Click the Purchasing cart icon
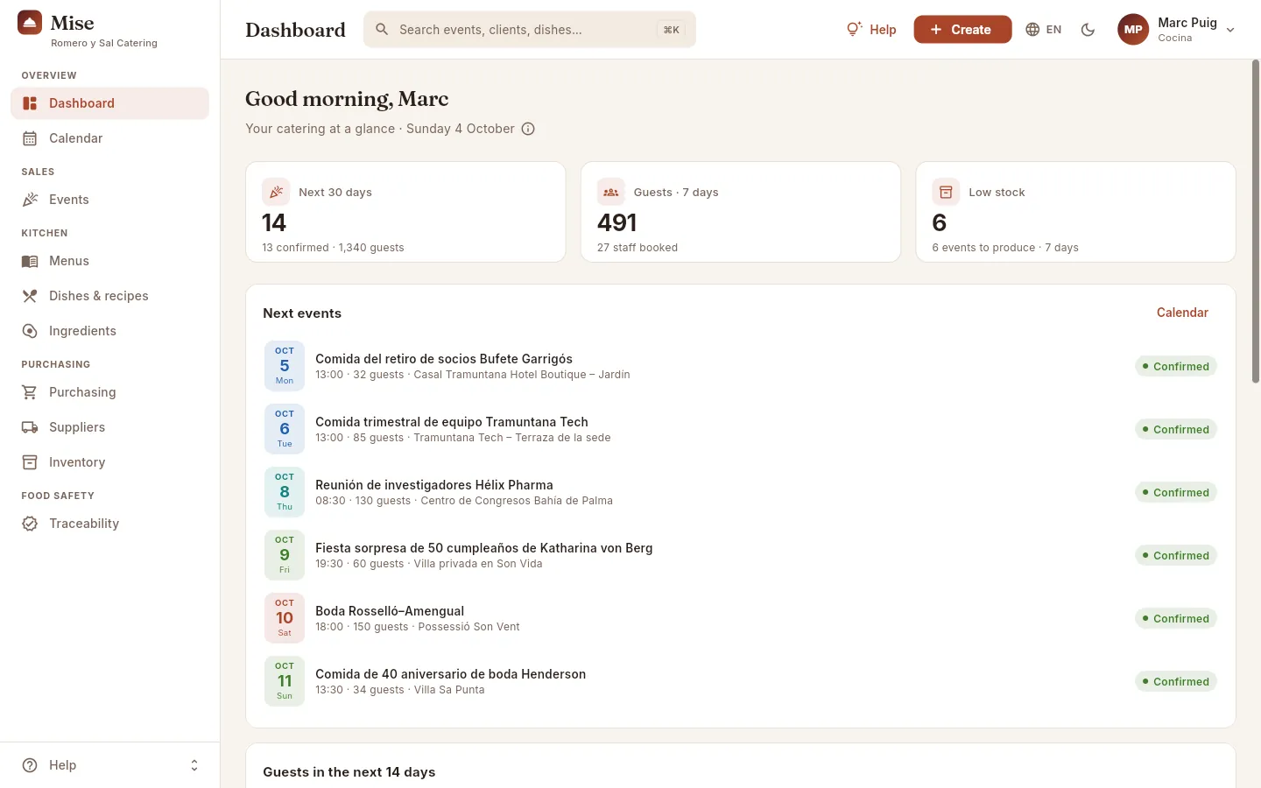The image size is (1261, 788). click(30, 392)
